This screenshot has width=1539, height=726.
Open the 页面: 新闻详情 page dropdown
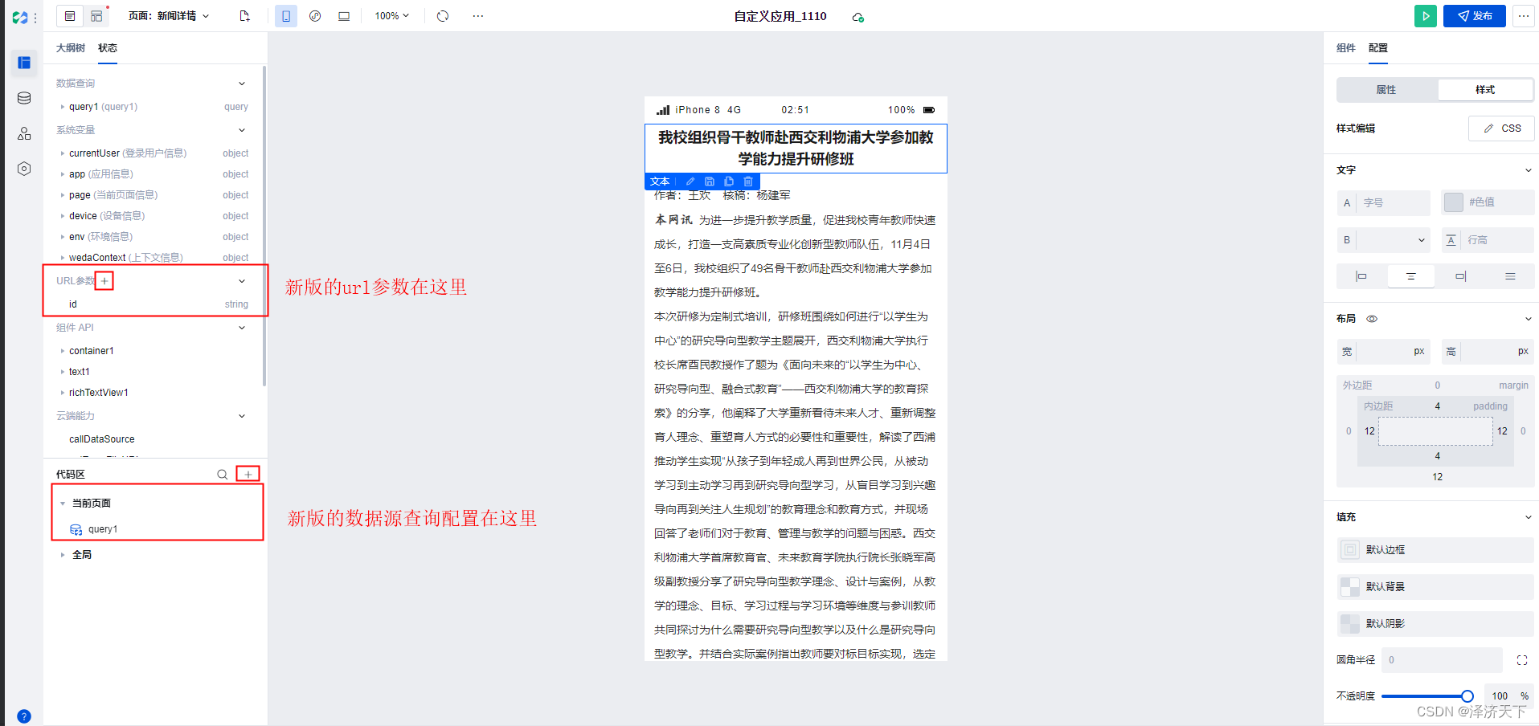click(x=169, y=16)
